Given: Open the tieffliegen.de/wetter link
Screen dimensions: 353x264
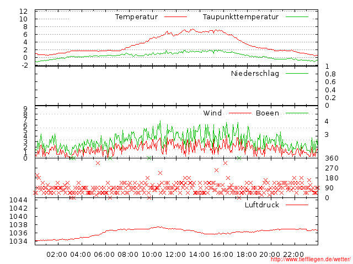Looking at the screenshot, I should (x=311, y=259).
